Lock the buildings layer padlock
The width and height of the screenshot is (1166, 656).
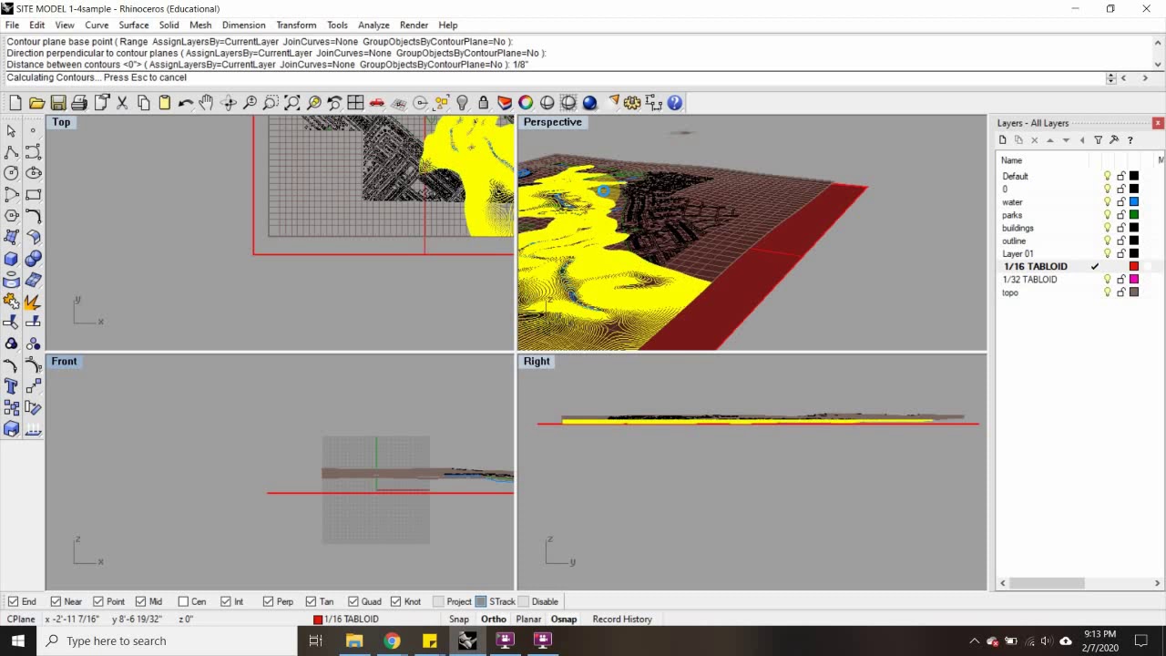coord(1121,228)
